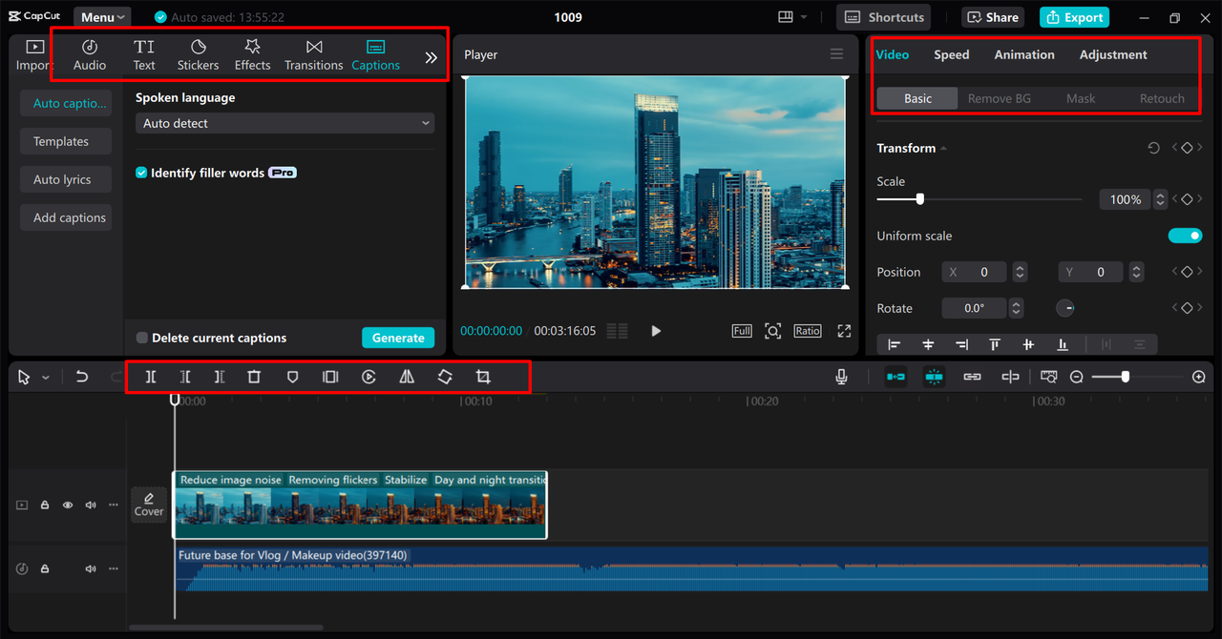Check Delete current captions

pyautogui.click(x=141, y=338)
